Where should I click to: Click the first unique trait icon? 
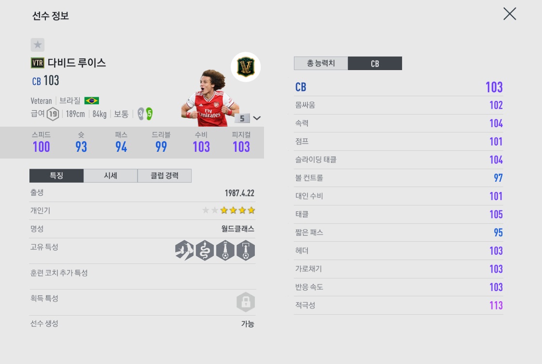click(184, 250)
